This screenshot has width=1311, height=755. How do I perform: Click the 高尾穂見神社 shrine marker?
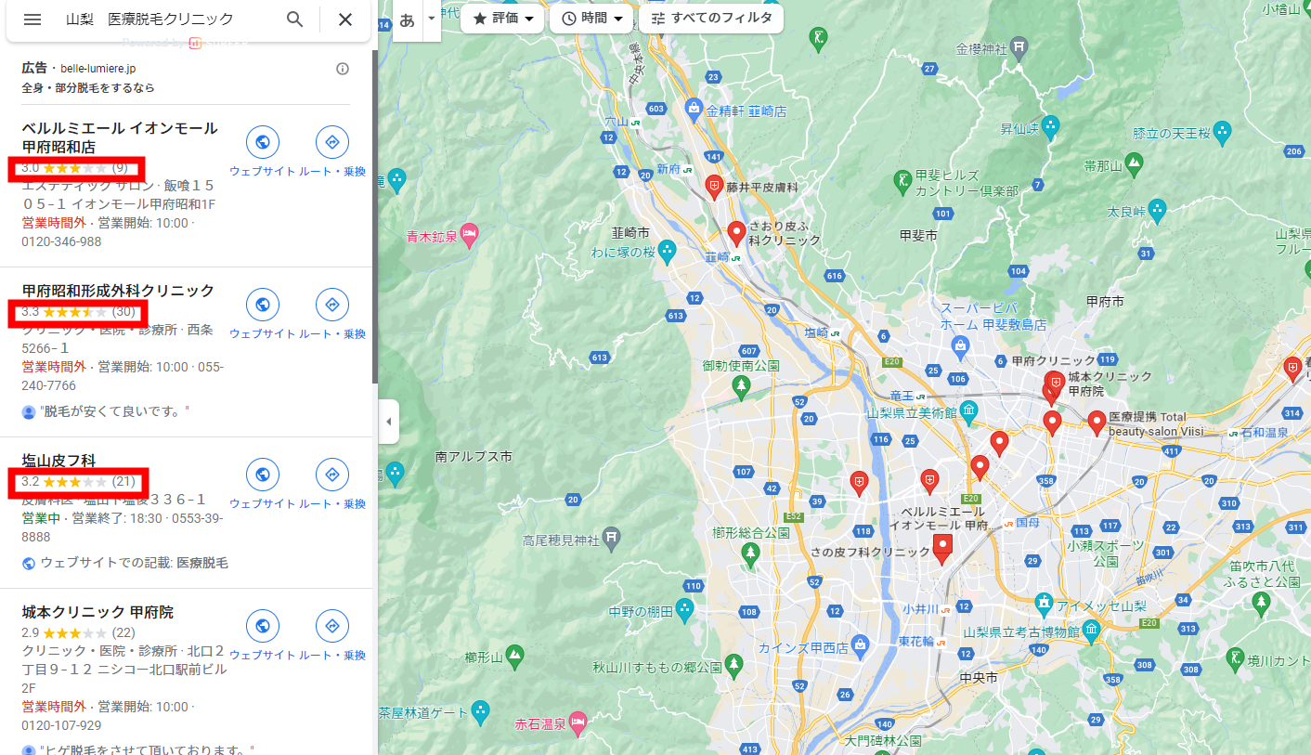[611, 539]
